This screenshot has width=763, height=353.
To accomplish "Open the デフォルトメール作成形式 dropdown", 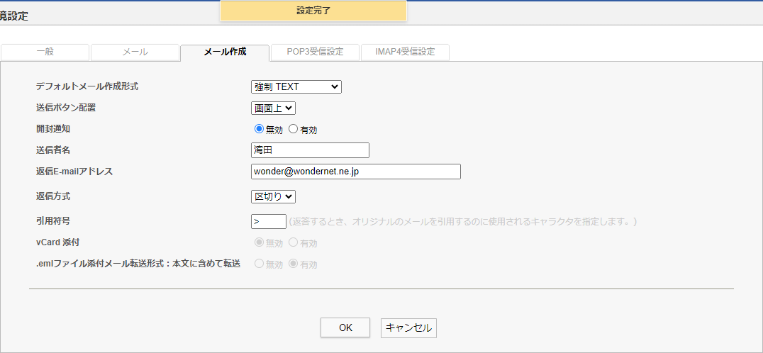I will 296,87.
